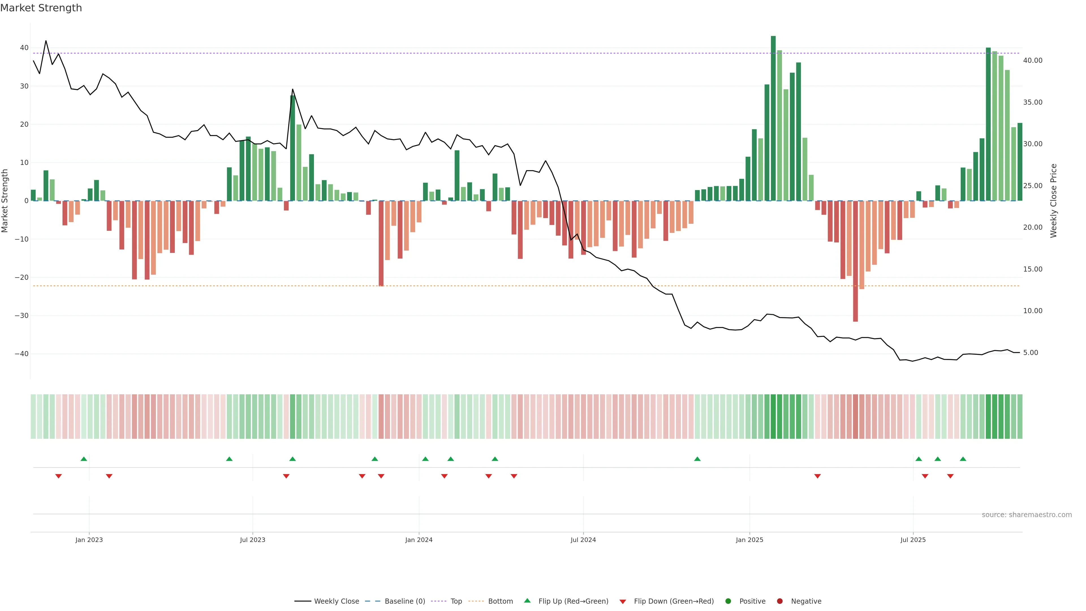
Task: Click the darkest green heatmap strip cell
Action: [773, 417]
